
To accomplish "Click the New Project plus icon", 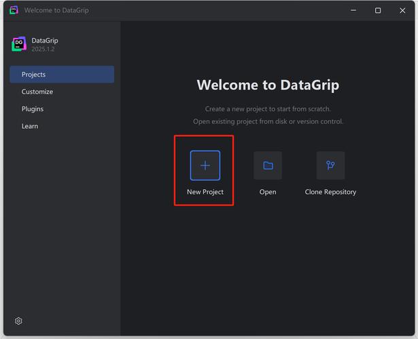I will click(205, 165).
